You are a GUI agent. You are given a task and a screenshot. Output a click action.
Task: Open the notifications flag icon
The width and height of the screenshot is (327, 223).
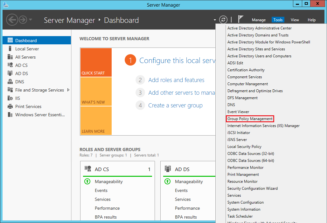click(240, 19)
